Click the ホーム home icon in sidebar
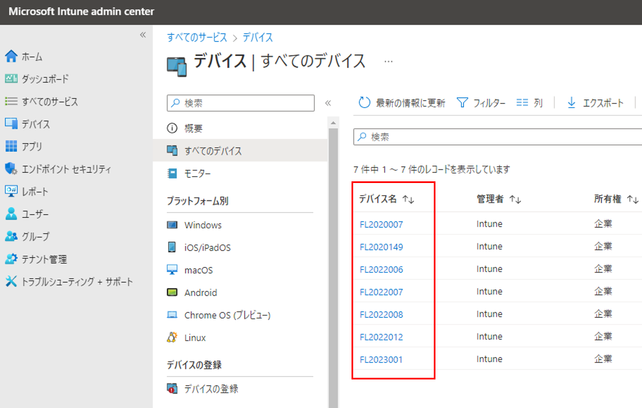 (11, 56)
